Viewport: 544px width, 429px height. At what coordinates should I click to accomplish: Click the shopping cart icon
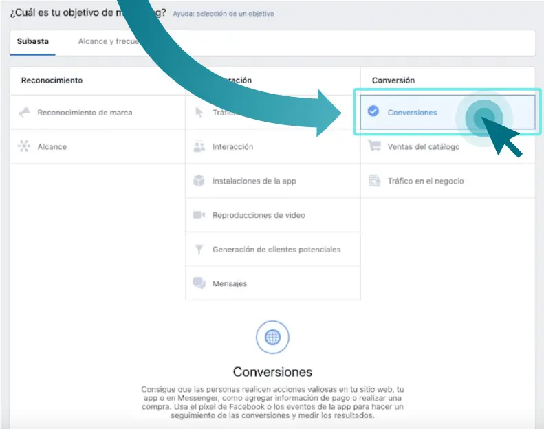coord(374,145)
